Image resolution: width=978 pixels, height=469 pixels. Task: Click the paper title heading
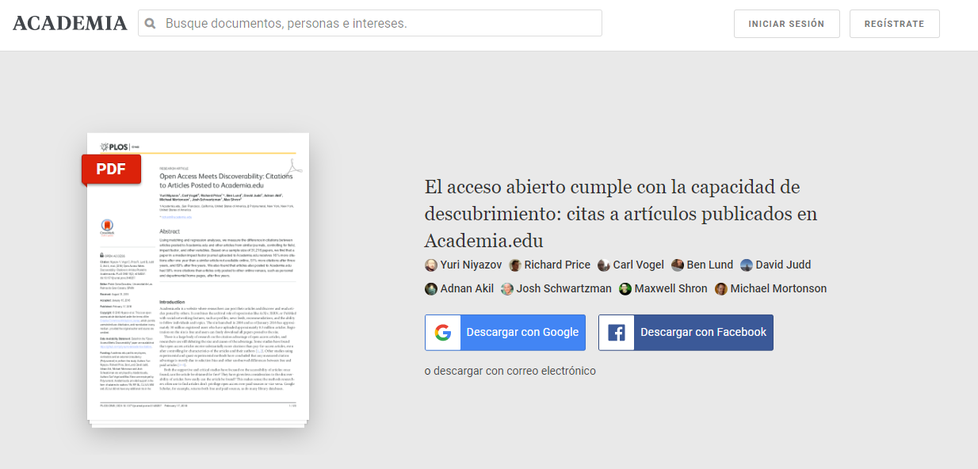(621, 214)
